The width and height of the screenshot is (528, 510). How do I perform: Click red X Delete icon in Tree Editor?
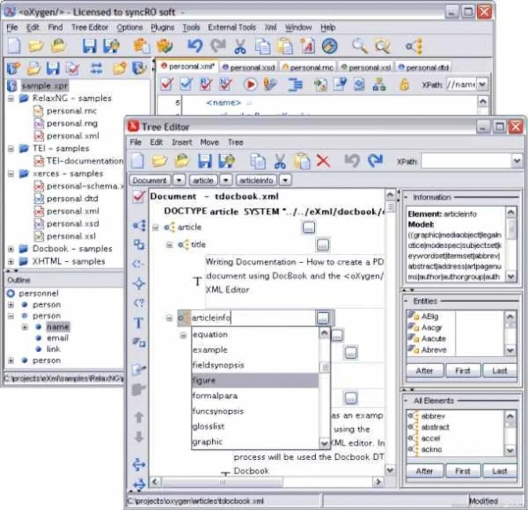[323, 161]
